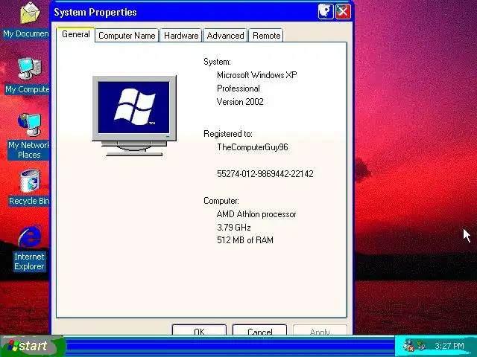Click the Cancel button
Screen dimensions: 477x357
click(259, 330)
